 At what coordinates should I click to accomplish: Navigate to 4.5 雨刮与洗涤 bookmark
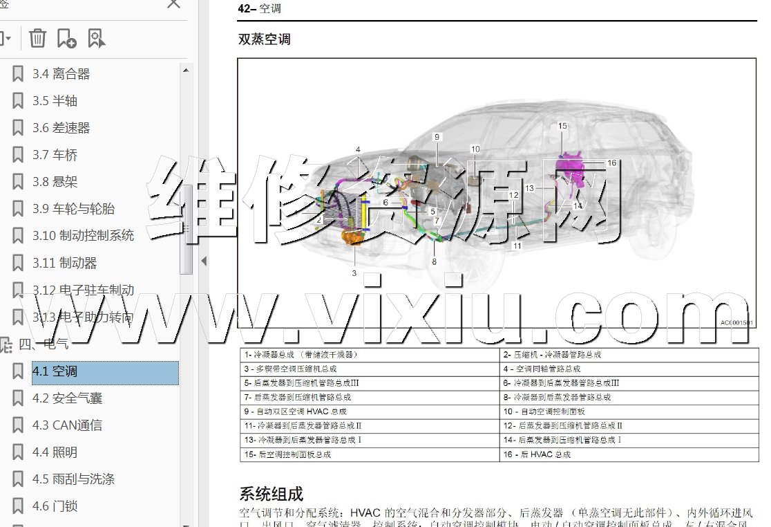coord(73,479)
